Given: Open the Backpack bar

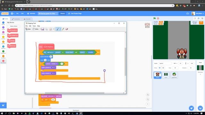Looking at the screenshot, I should coord(76,110).
